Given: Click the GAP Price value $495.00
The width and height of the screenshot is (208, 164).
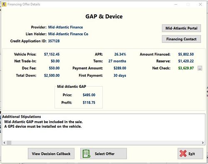Looking at the screenshot, I should 89,95.
